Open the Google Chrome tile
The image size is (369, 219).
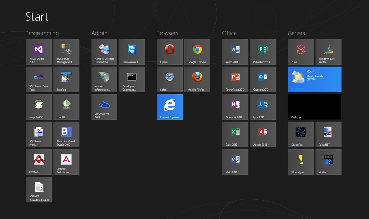[x=197, y=52]
